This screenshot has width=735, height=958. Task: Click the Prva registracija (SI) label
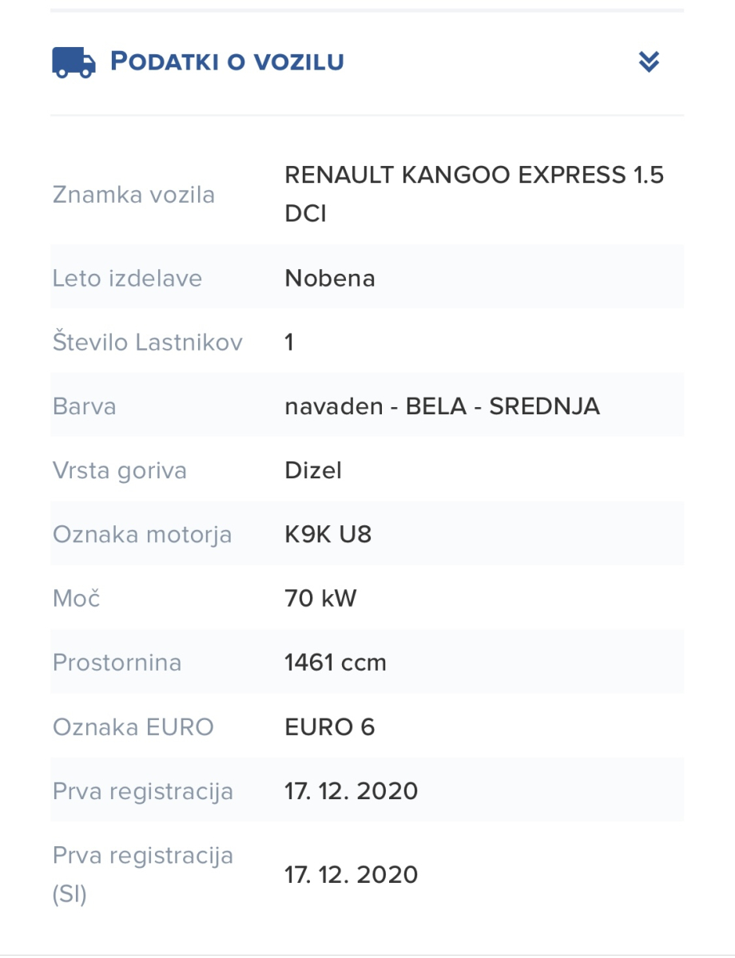click(143, 874)
